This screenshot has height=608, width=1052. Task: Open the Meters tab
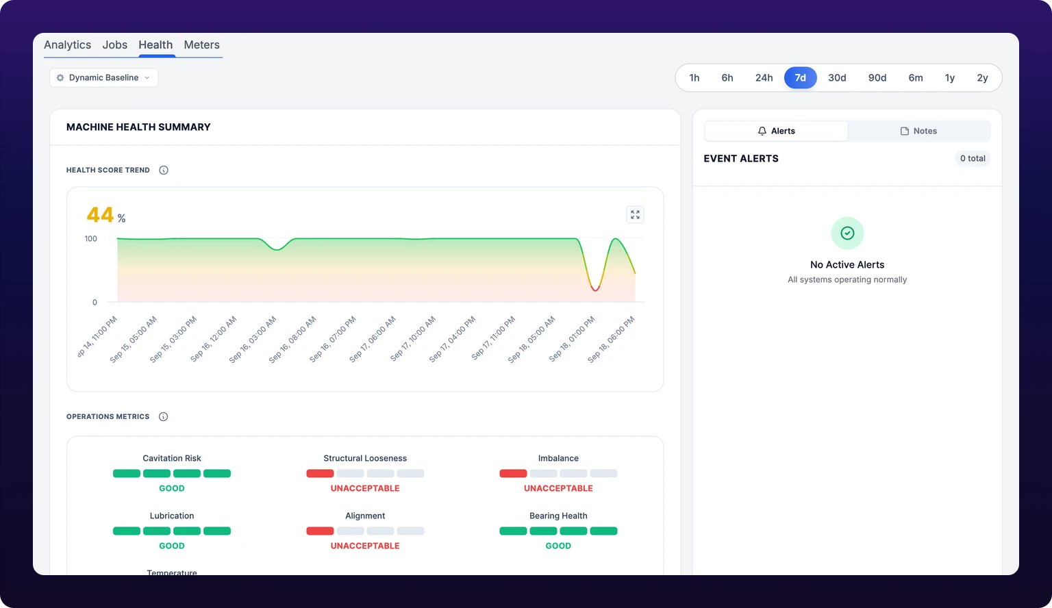[x=201, y=45]
